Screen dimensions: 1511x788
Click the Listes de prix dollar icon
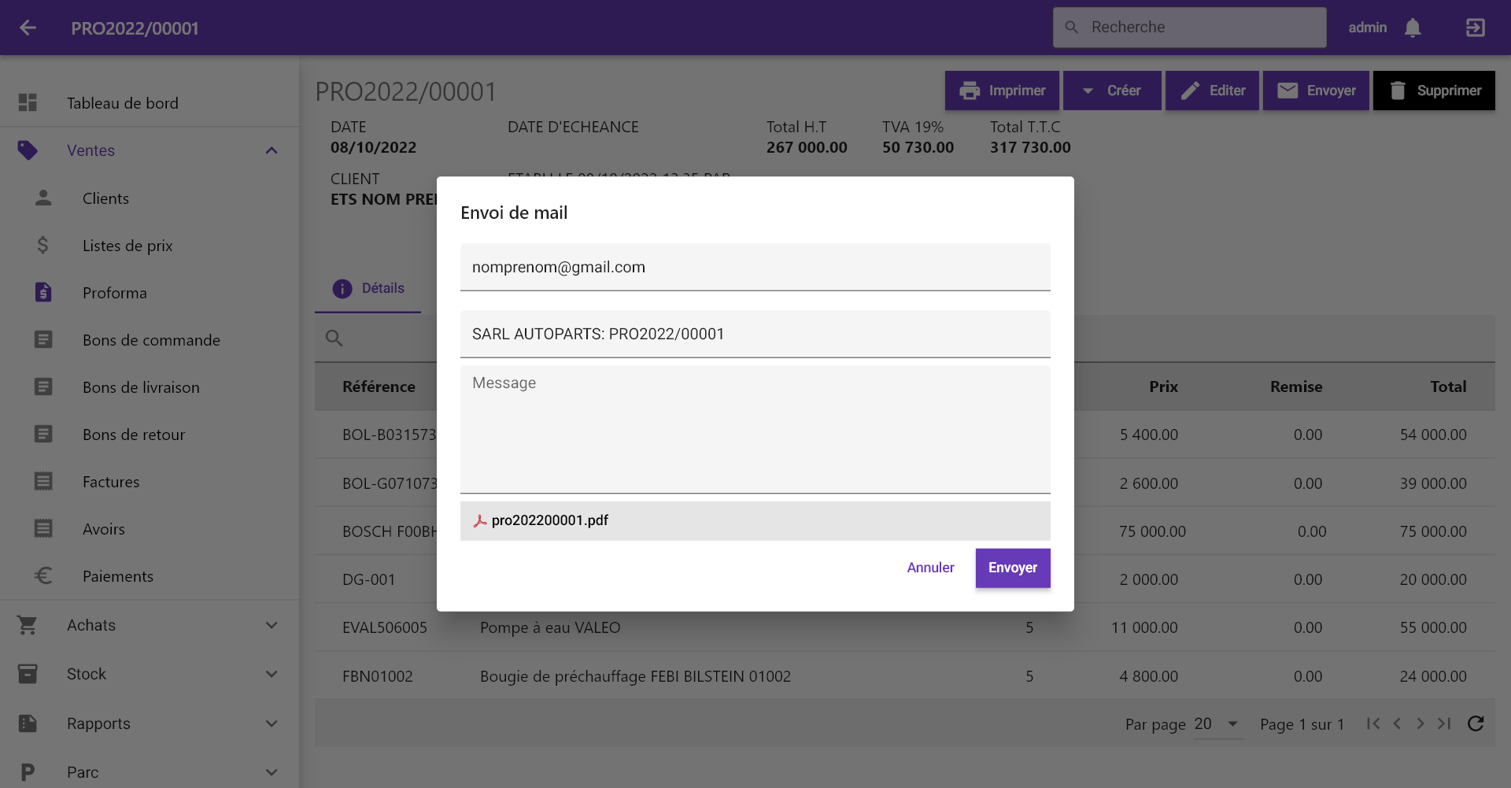pos(43,246)
